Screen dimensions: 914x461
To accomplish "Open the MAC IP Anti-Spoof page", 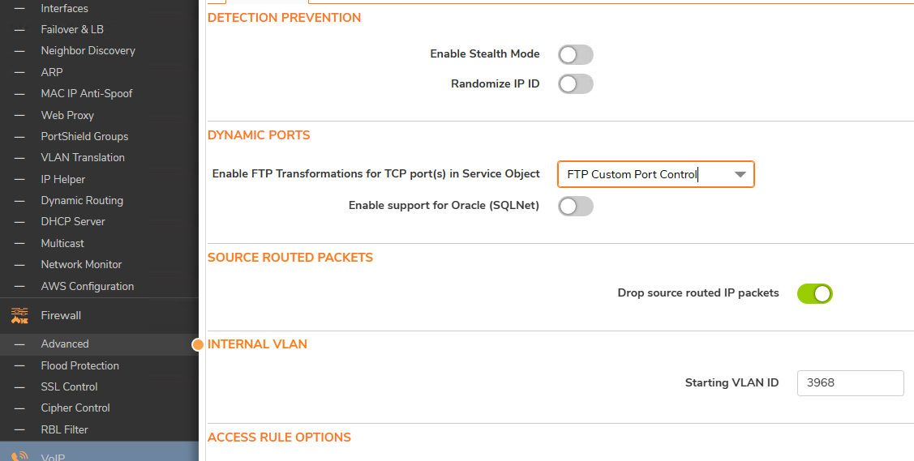I will pos(86,94).
